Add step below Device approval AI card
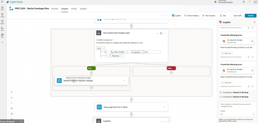 pos(131,114)
